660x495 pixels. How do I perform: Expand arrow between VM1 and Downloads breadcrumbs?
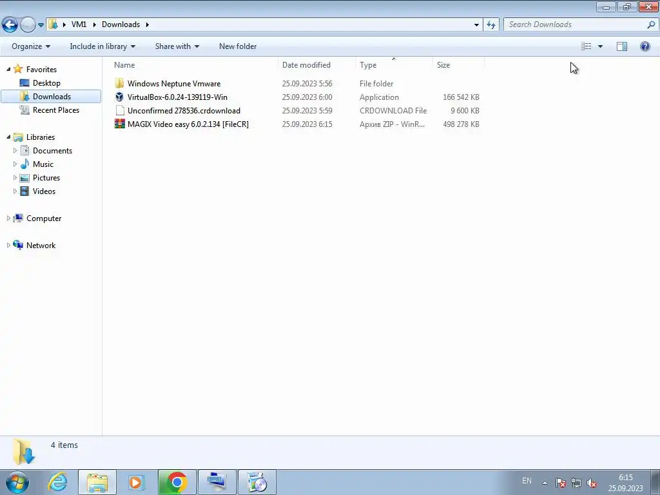[x=94, y=24]
